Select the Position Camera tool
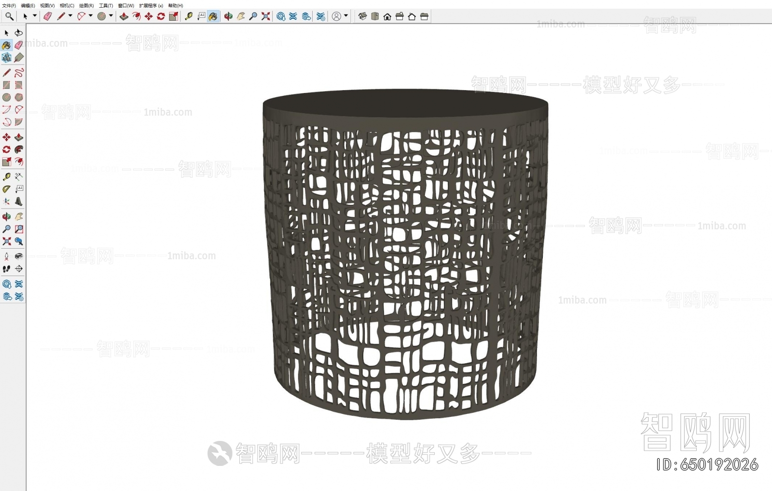The height and width of the screenshot is (491, 772). pos(7,256)
